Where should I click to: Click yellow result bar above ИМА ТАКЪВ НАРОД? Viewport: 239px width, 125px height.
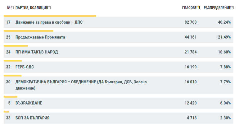(16, 46)
